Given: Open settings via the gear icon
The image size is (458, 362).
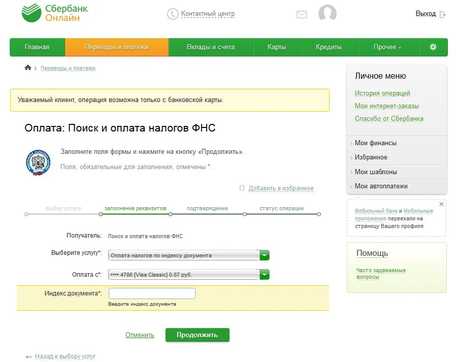Looking at the screenshot, I should point(433,47).
